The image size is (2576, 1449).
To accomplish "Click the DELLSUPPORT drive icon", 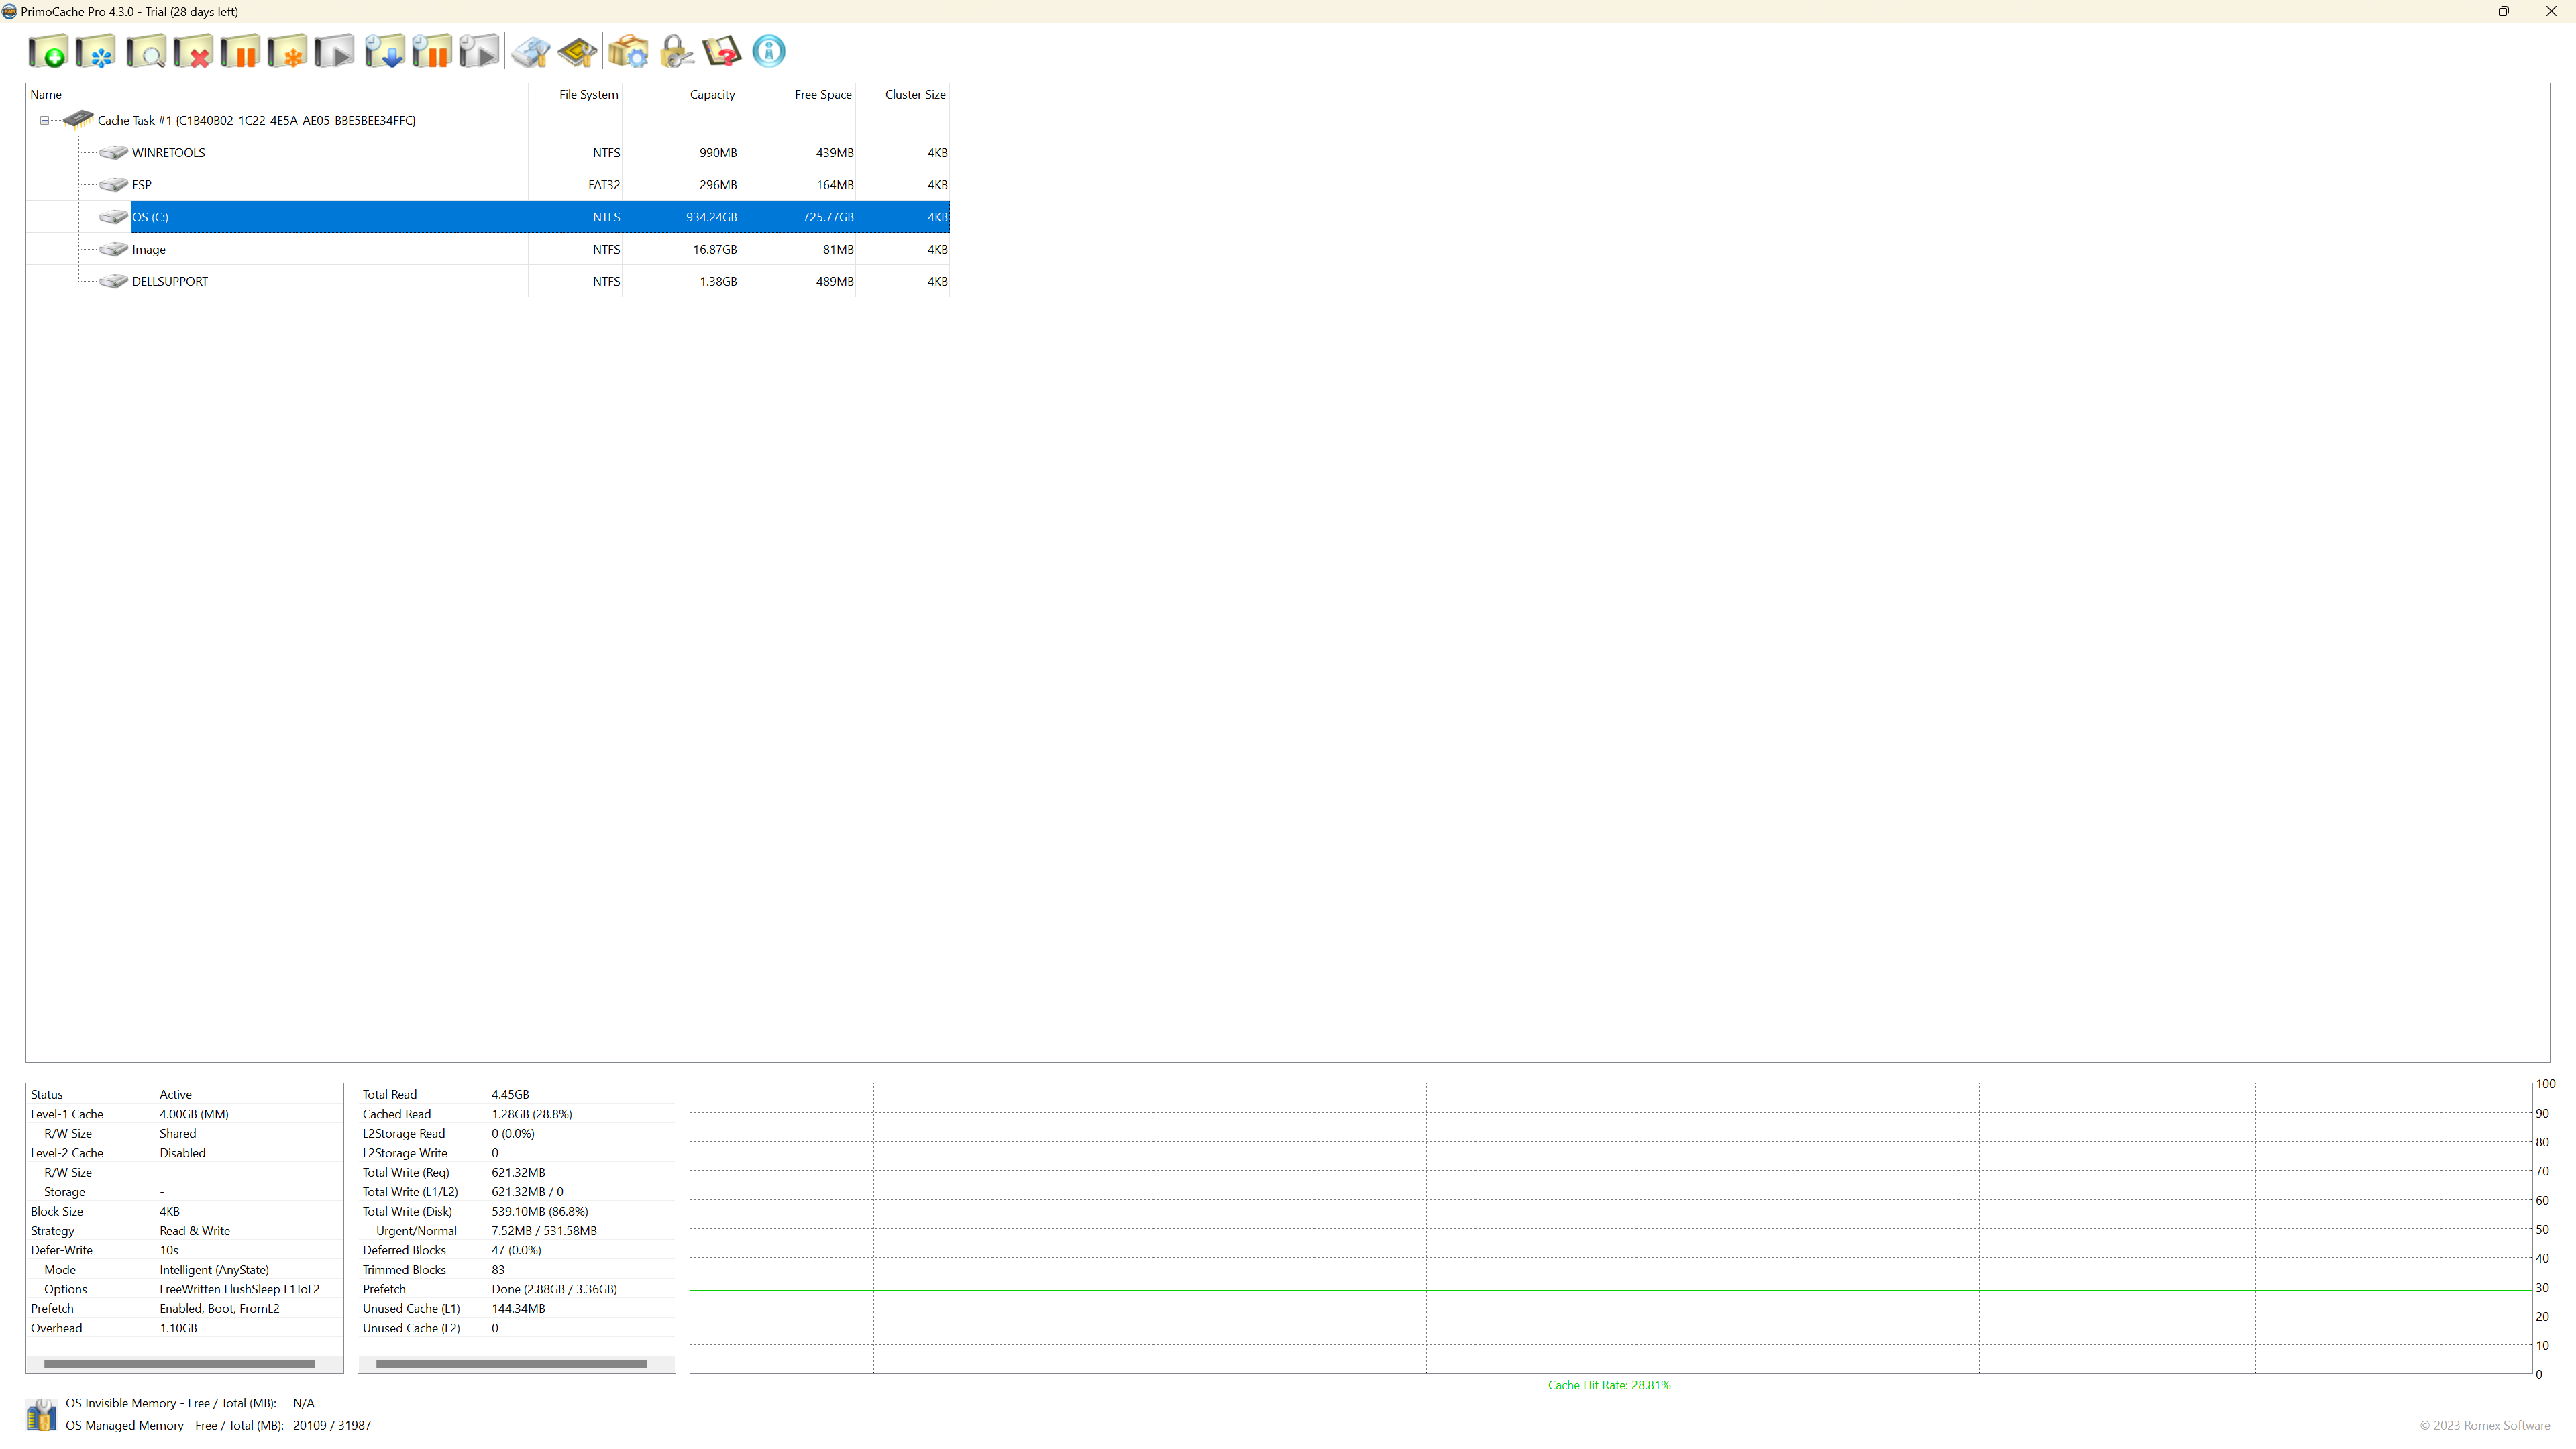I will pyautogui.click(x=114, y=281).
